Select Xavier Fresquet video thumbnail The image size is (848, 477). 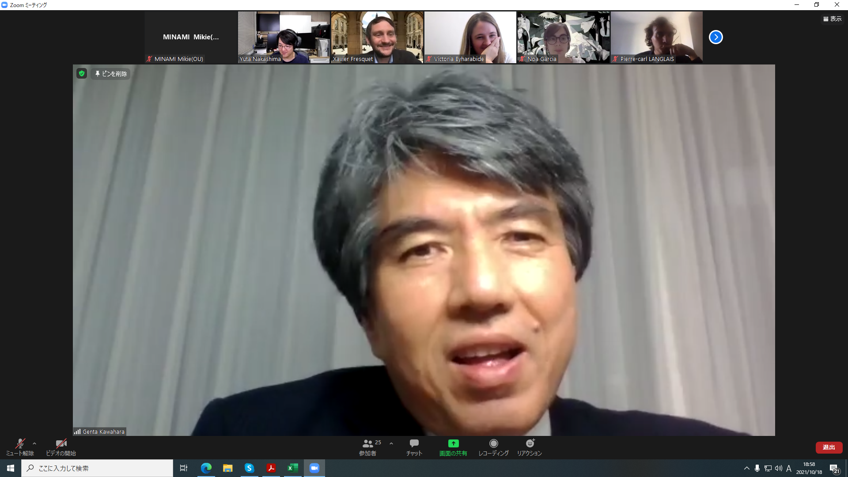(x=377, y=37)
